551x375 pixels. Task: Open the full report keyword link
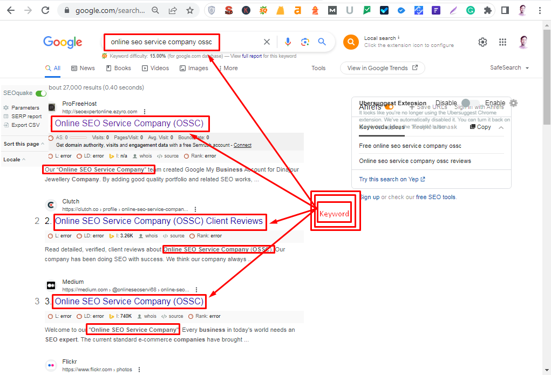(251, 56)
